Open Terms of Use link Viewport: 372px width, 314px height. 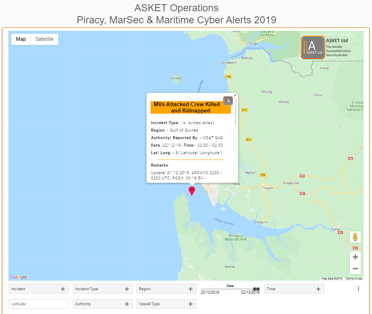[x=354, y=278]
